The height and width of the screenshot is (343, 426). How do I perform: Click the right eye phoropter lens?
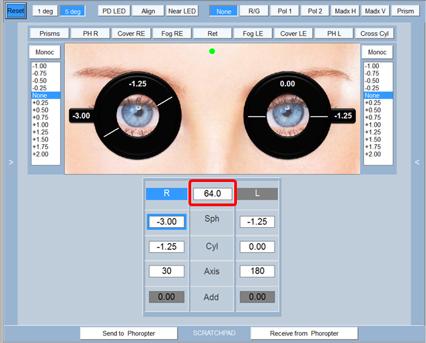138,112
